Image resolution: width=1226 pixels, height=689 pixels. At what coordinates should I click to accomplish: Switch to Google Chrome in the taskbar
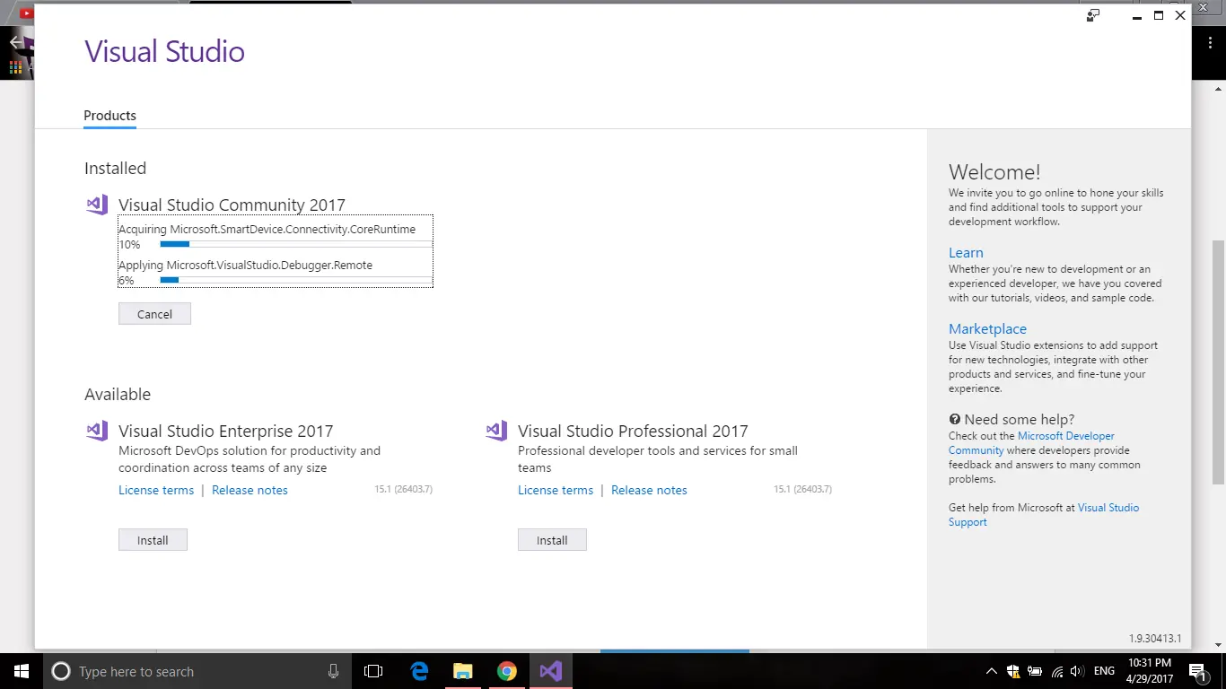pos(507,671)
